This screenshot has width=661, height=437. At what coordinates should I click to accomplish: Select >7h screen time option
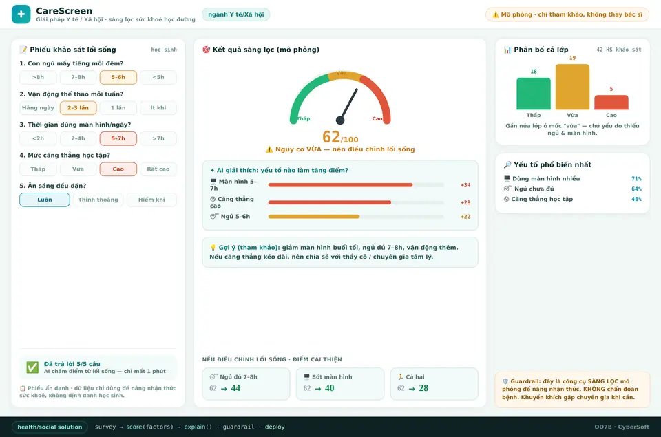pos(158,138)
